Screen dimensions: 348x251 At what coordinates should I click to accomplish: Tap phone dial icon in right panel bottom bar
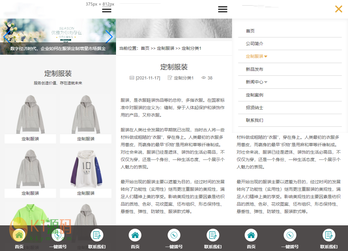click(290, 235)
